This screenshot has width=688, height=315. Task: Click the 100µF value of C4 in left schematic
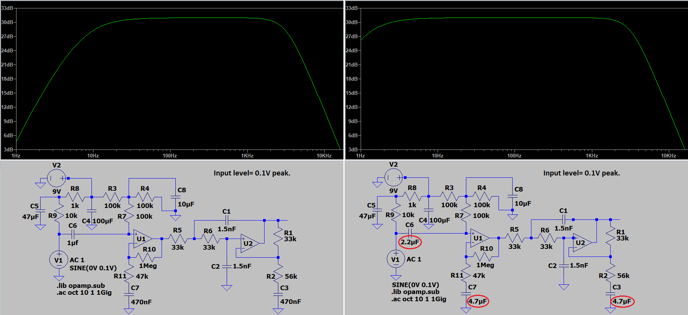tap(103, 221)
